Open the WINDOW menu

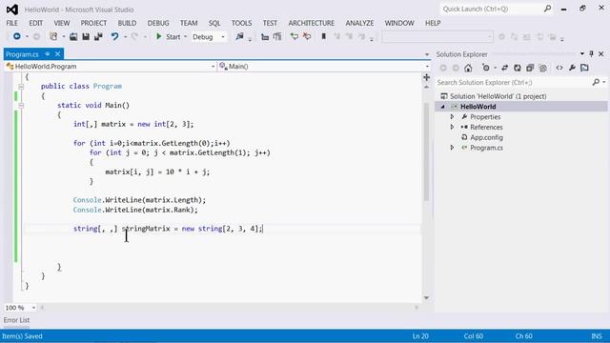pos(399,23)
